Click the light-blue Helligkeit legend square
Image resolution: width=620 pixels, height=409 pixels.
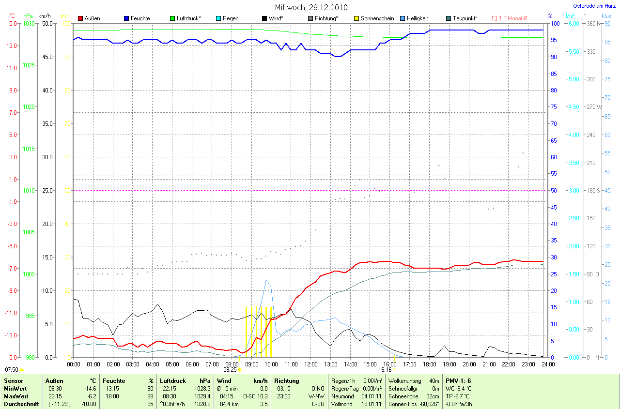[403, 18]
